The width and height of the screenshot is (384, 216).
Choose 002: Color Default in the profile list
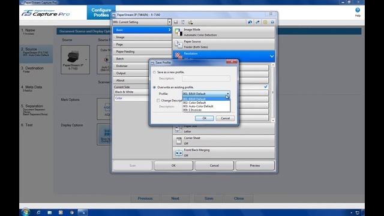[206, 103]
